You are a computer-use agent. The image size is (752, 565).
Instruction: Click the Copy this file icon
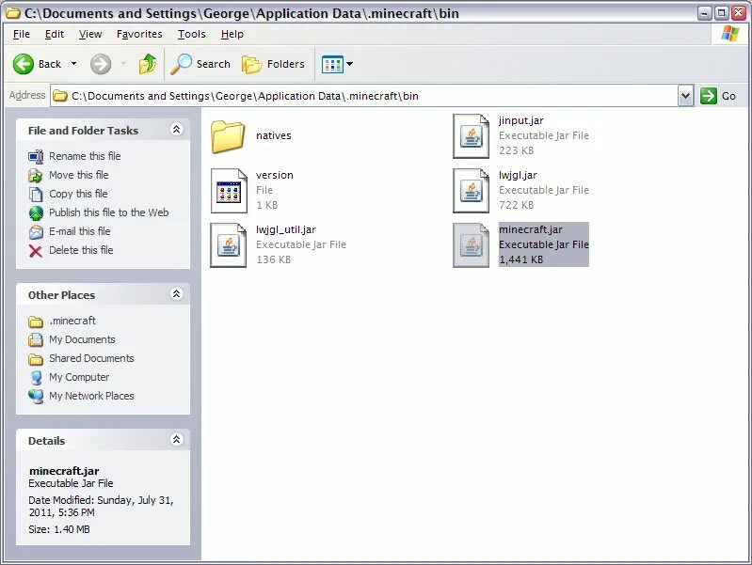(36, 194)
